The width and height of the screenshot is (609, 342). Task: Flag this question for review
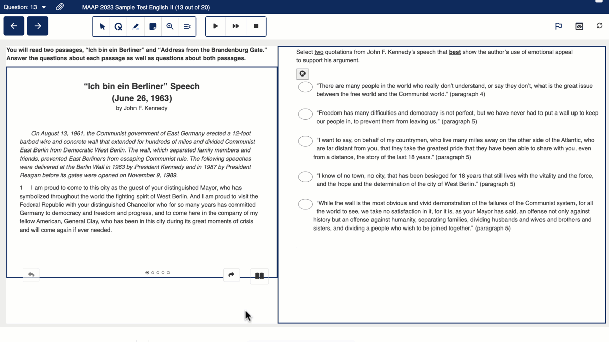[x=559, y=26]
